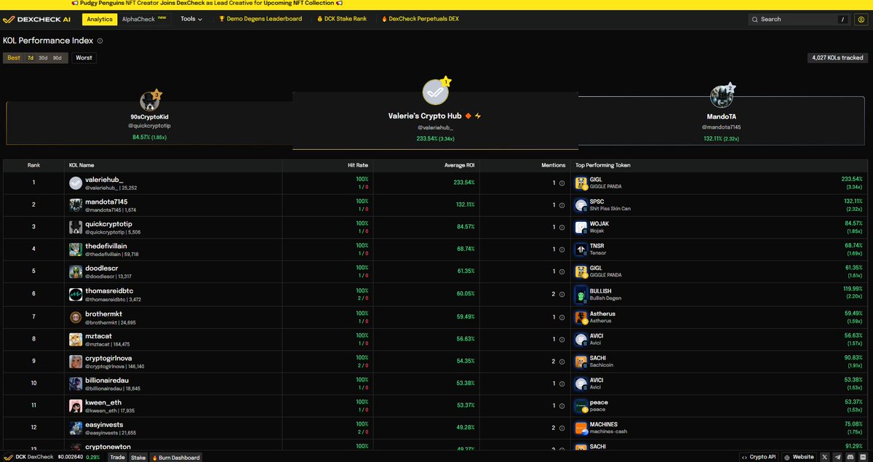Click the Rank column header
This screenshot has height=462, width=873.
(x=33, y=165)
